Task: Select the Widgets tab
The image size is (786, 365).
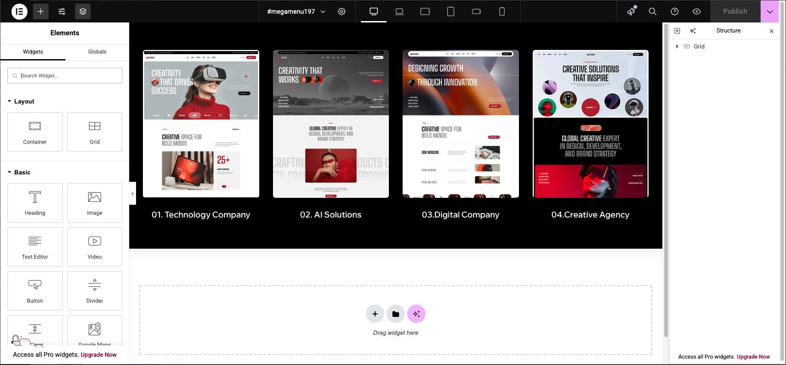Action: (x=33, y=52)
